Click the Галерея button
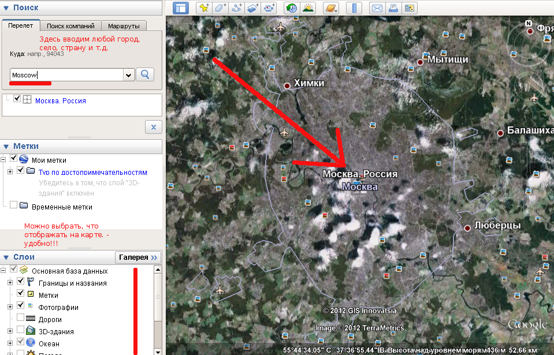The height and width of the screenshot is (355, 554). tap(138, 257)
